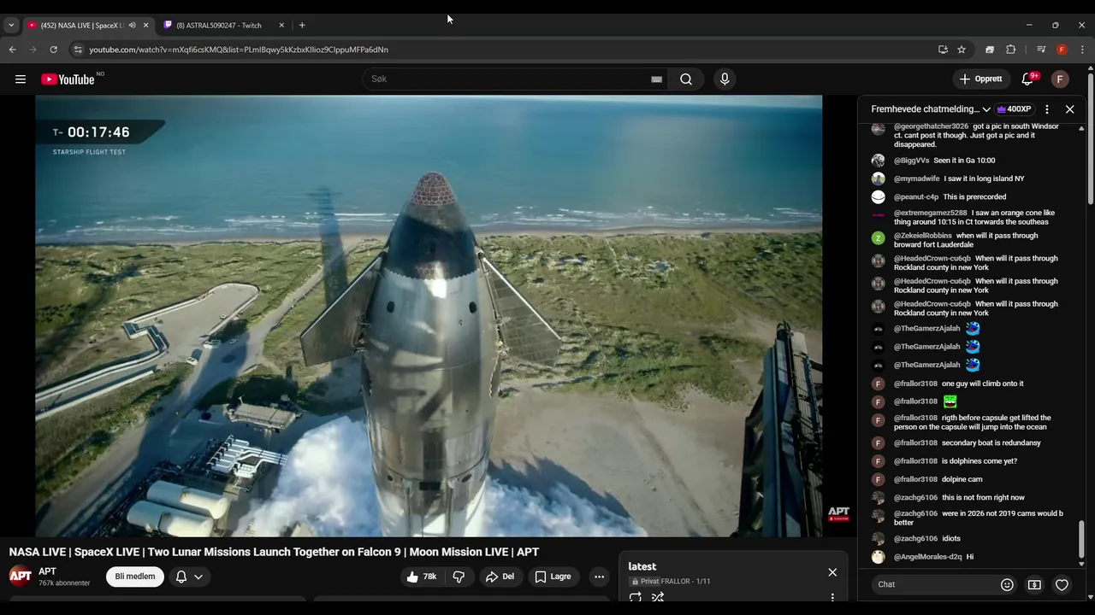Toggle playlist shuffle
The width and height of the screenshot is (1095, 615).
tap(658, 597)
